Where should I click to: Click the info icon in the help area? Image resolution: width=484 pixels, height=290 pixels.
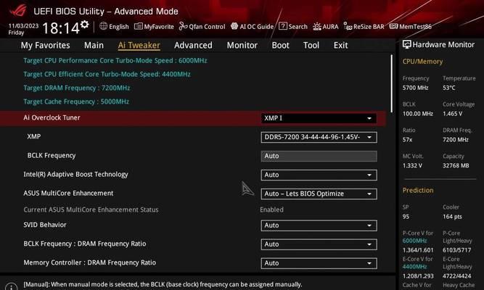pyautogui.click(x=12, y=287)
